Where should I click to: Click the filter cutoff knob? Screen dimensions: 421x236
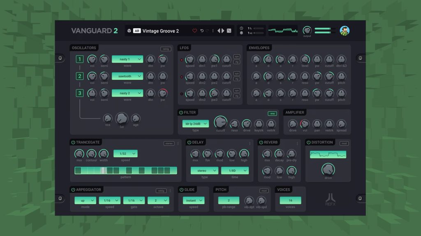coord(220,122)
